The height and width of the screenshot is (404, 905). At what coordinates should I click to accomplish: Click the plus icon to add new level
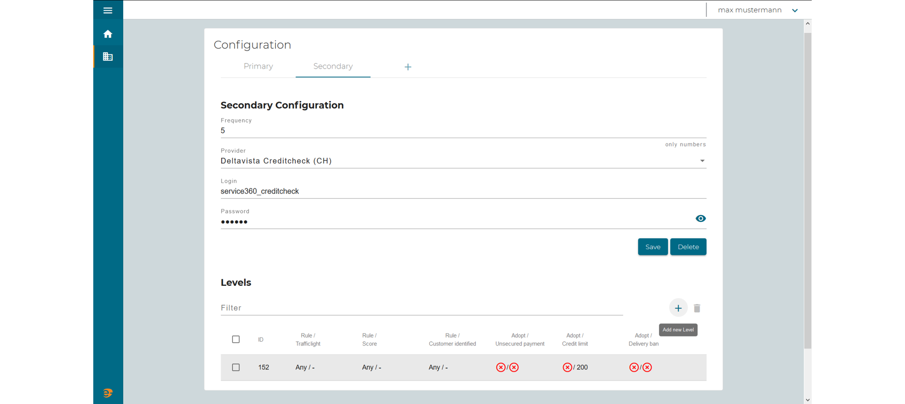pyautogui.click(x=678, y=308)
